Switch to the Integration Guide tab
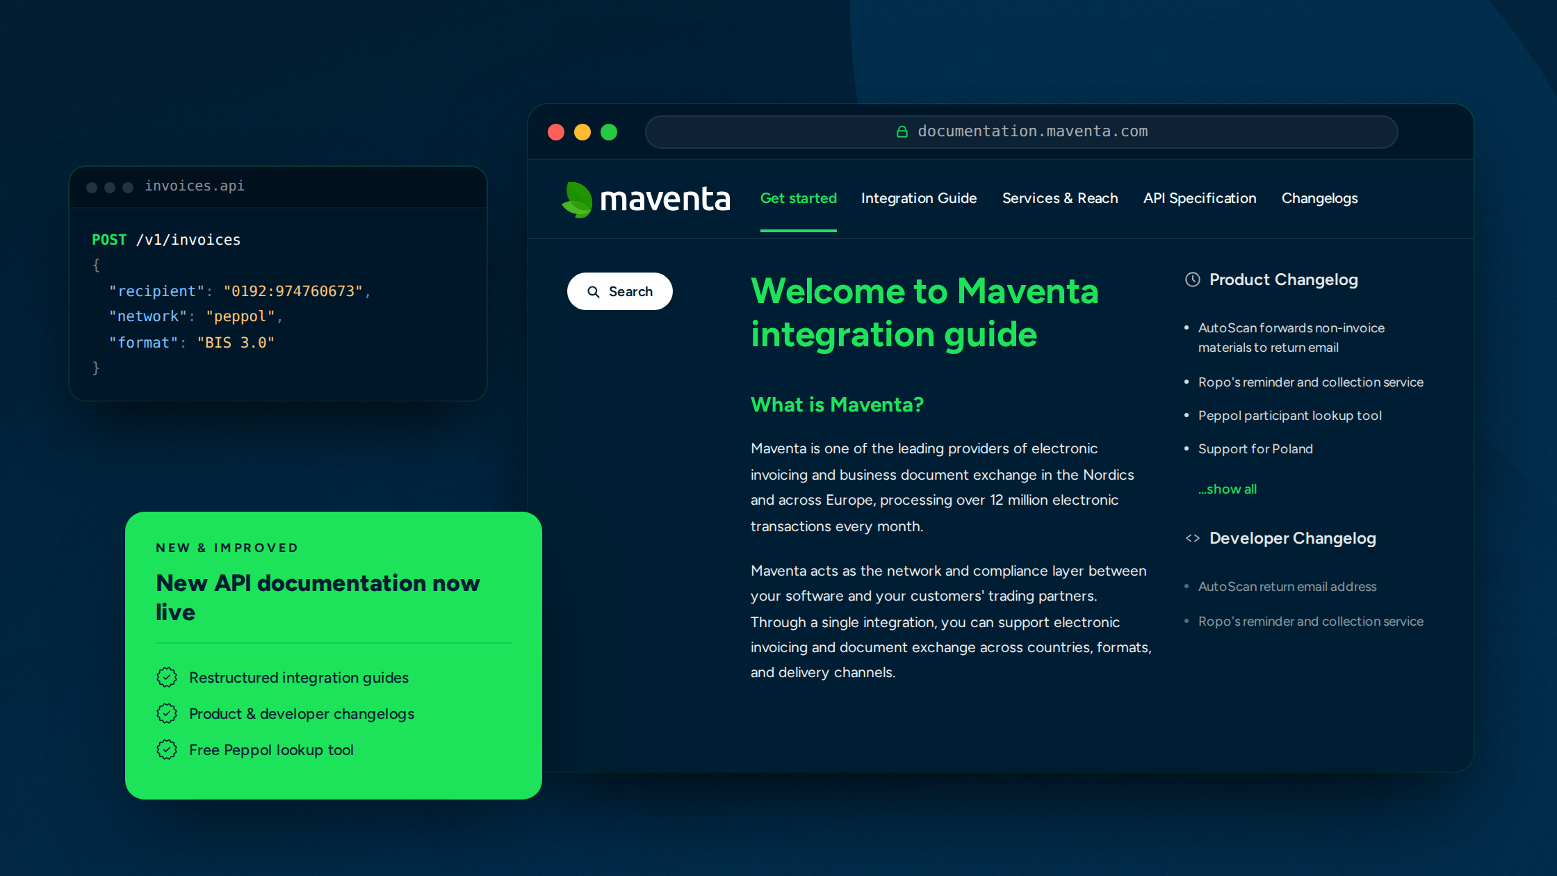This screenshot has width=1557, height=876. pos(919,198)
